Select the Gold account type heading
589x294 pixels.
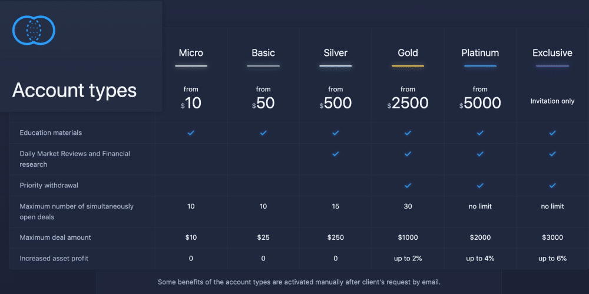click(408, 53)
